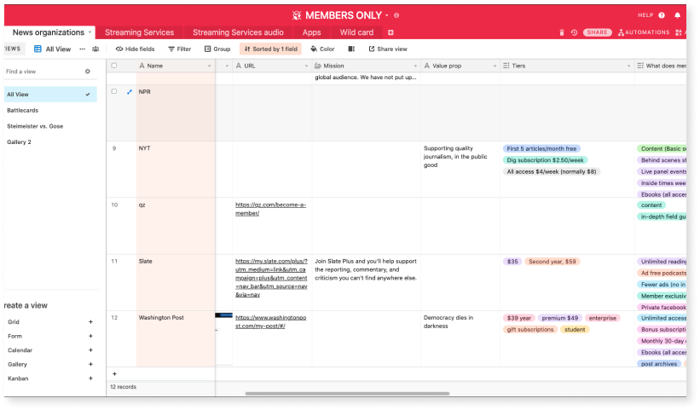This screenshot has height=410, width=700.
Task: Click Sorted by 1 field button
Action: click(x=270, y=49)
